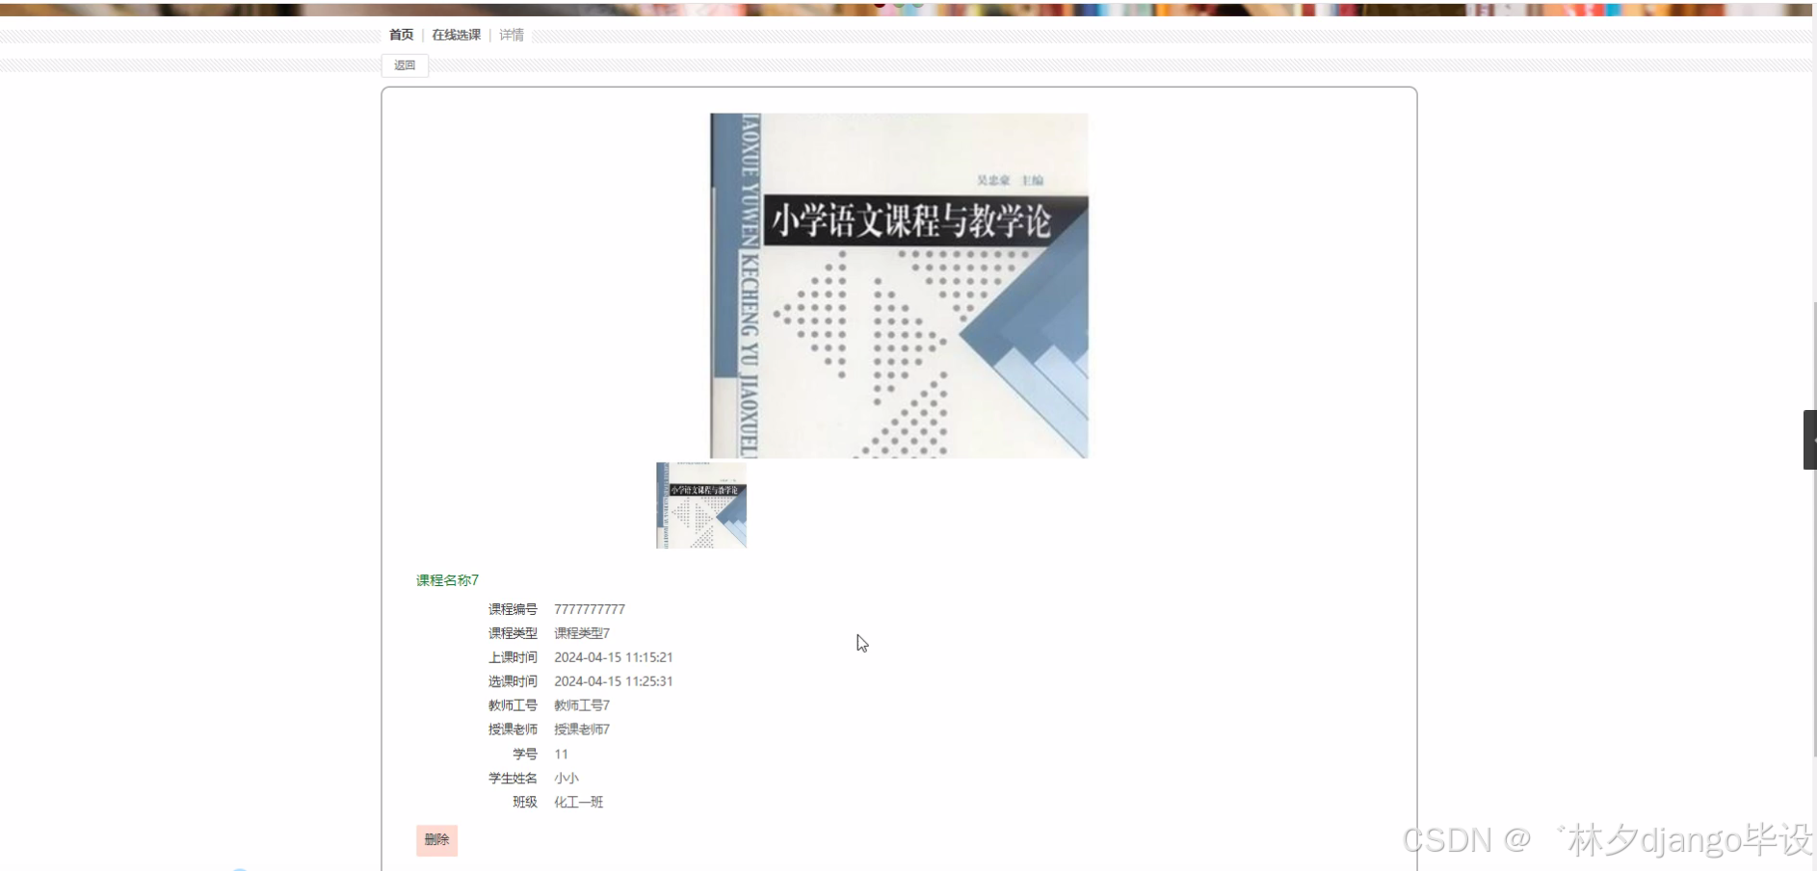Click the 选课时间 timestamp value
The width and height of the screenshot is (1817, 871).
point(613,680)
